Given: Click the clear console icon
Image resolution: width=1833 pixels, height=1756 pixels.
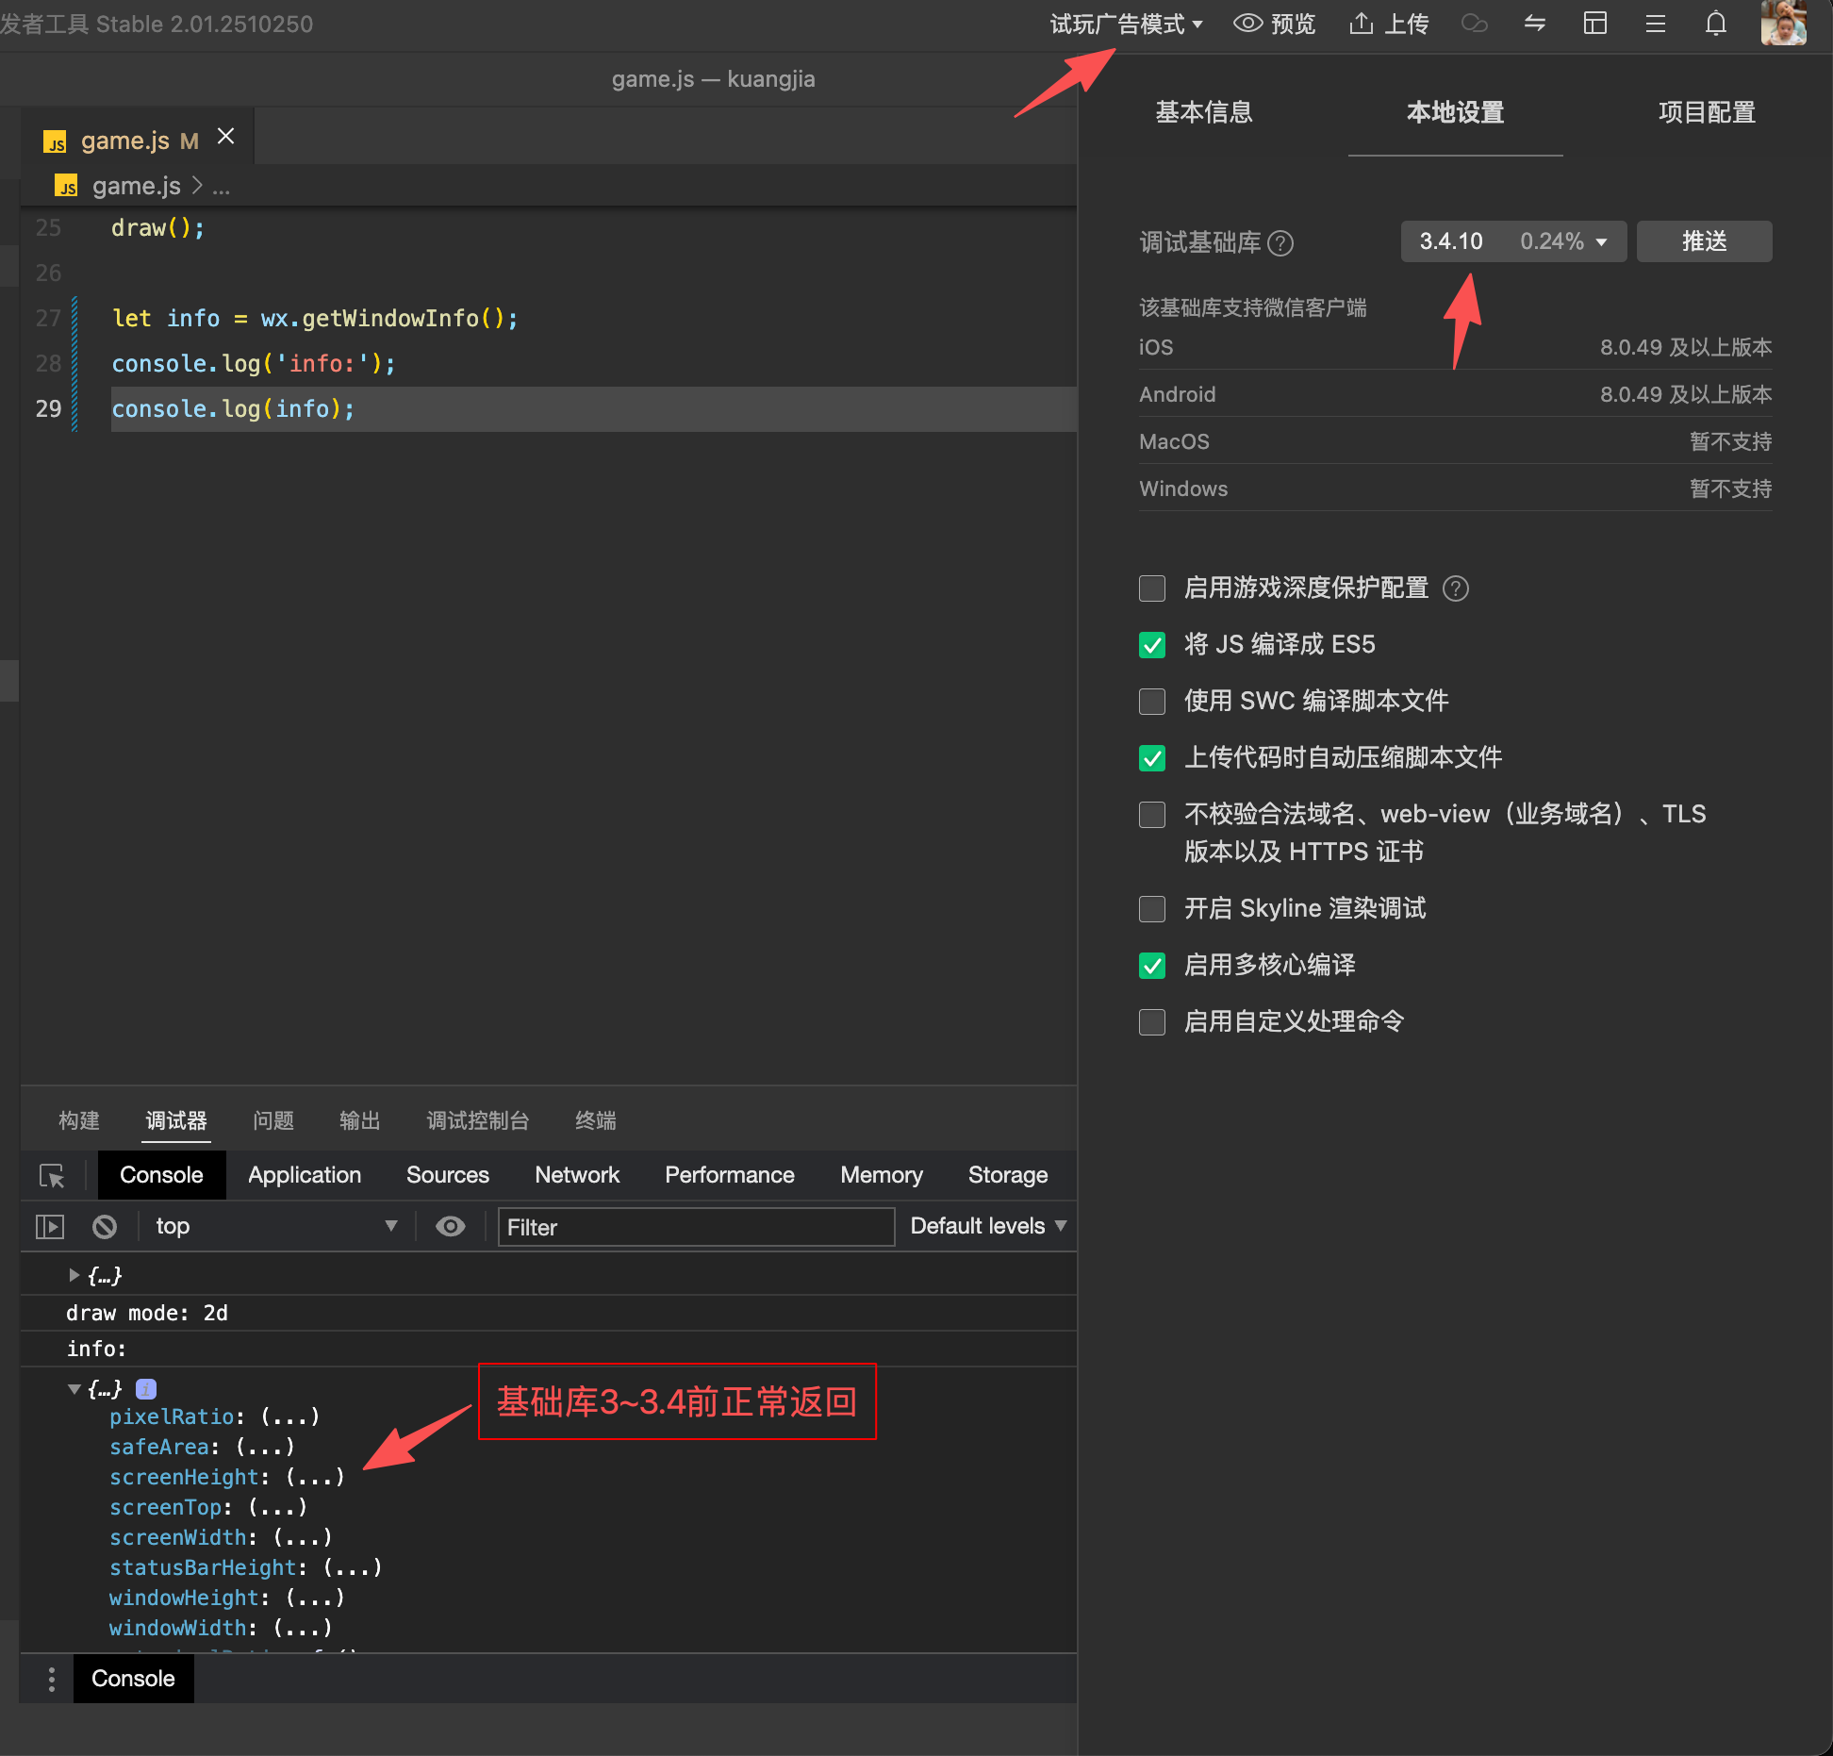Looking at the screenshot, I should (x=105, y=1226).
